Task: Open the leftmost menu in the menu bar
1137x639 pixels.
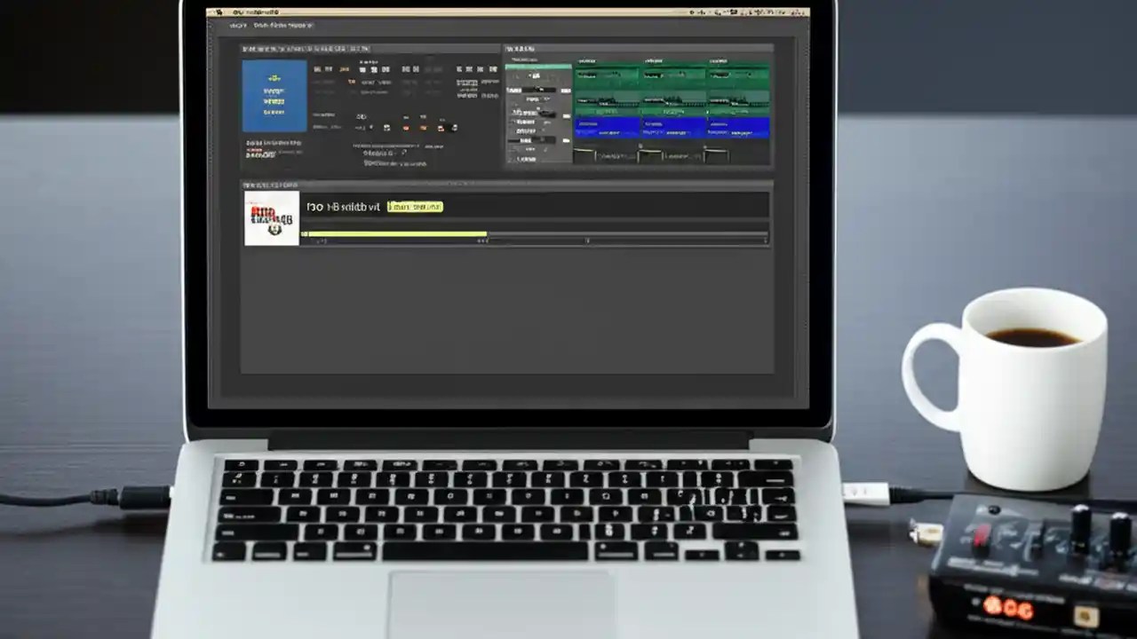Action: point(238,25)
